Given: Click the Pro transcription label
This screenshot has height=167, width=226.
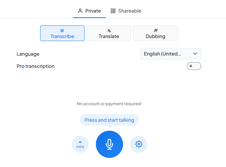Looking at the screenshot, I should [36, 66].
